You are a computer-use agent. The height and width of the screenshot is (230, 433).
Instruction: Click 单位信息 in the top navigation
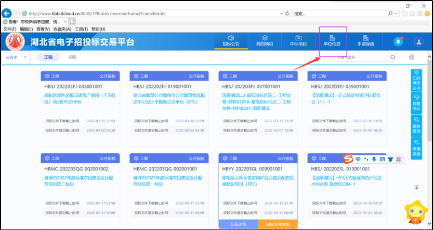(332, 41)
